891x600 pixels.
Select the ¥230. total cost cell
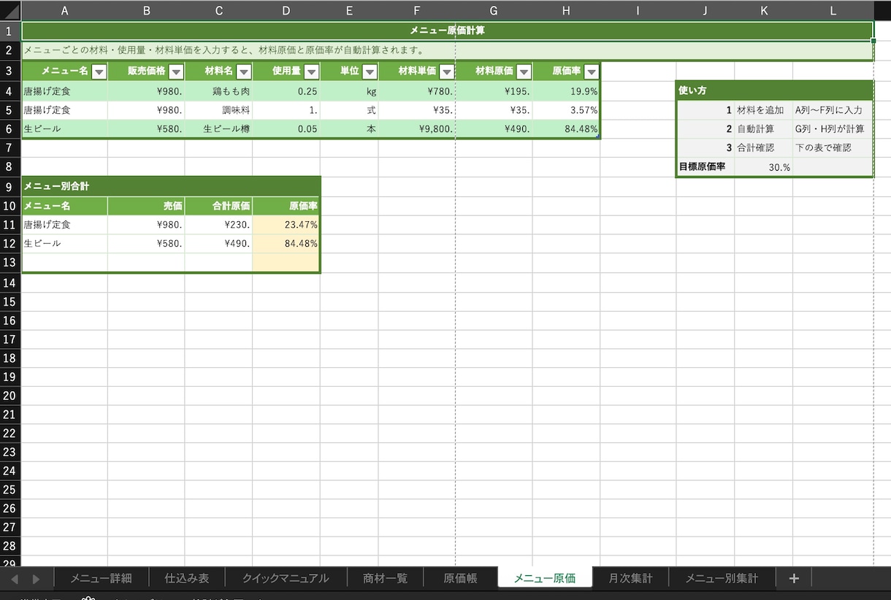click(x=218, y=225)
